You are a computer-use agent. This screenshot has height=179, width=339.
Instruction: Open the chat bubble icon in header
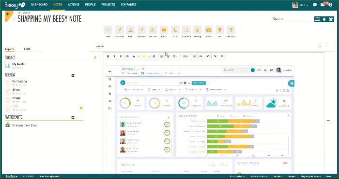(315, 5)
